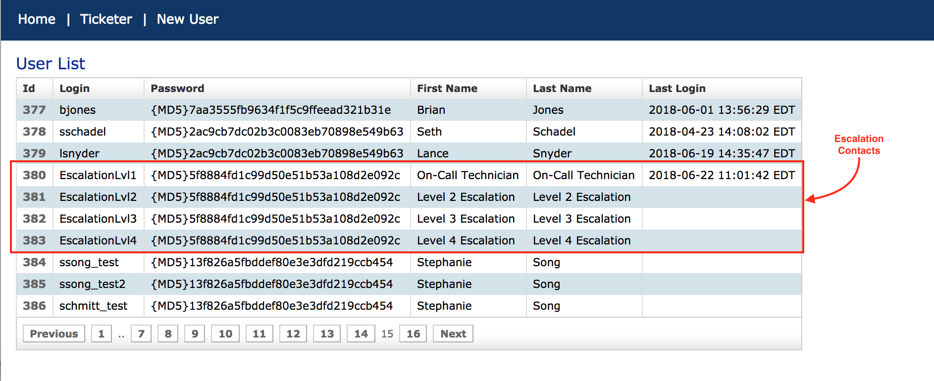Click the Next pagination button
This screenshot has height=381, width=934.
coord(453,333)
